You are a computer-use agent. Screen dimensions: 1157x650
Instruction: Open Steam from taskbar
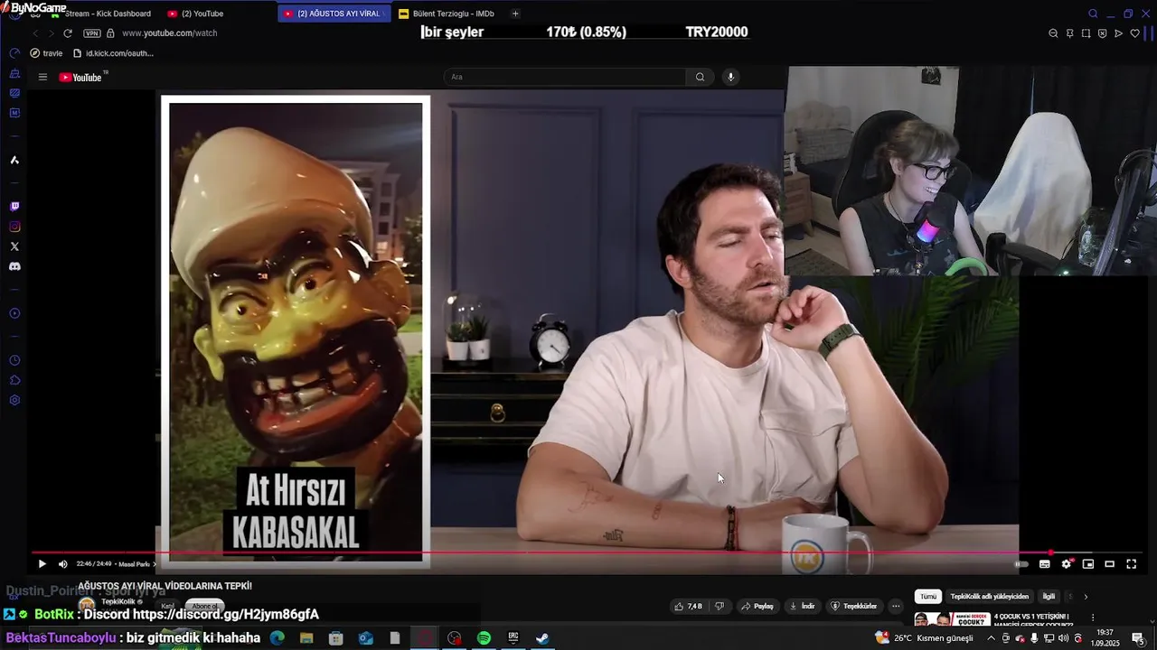click(542, 638)
